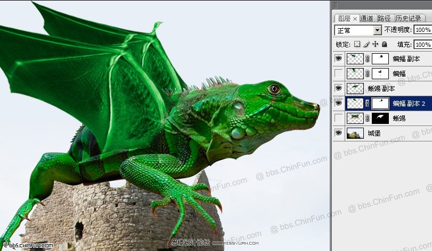Enable the lock all padlock icon
This screenshot has height=251, width=432.
pyautogui.click(x=385, y=44)
